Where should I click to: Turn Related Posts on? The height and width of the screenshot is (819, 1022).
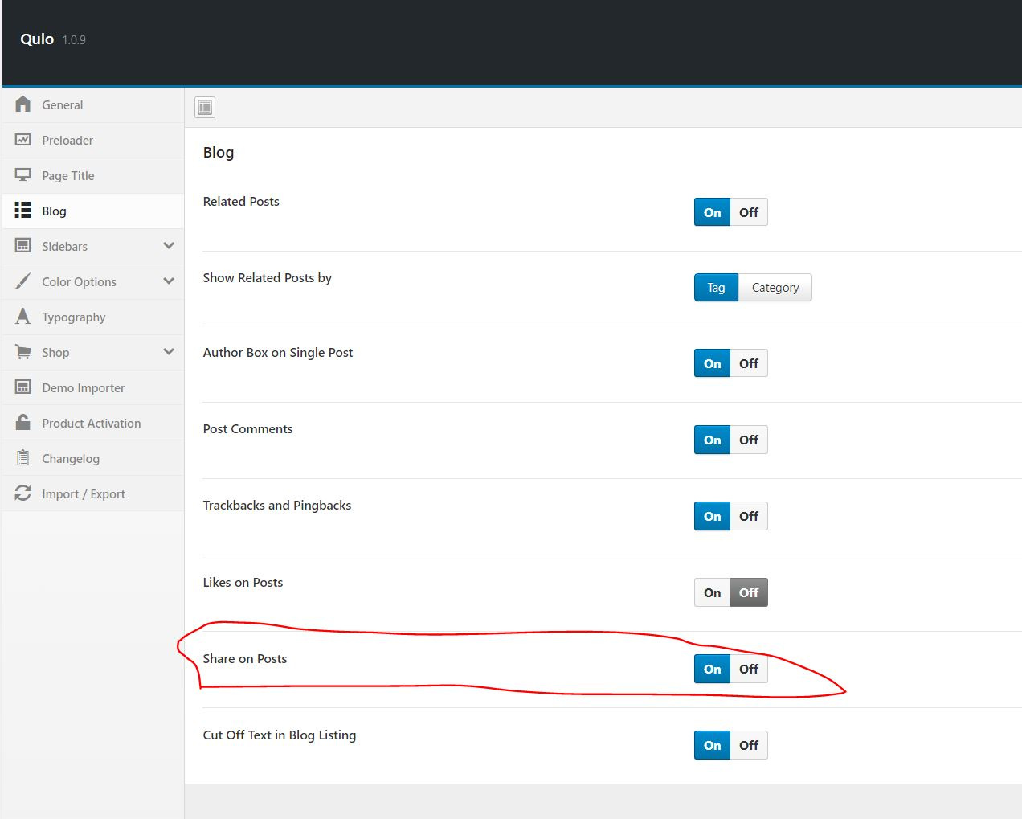pyautogui.click(x=713, y=212)
